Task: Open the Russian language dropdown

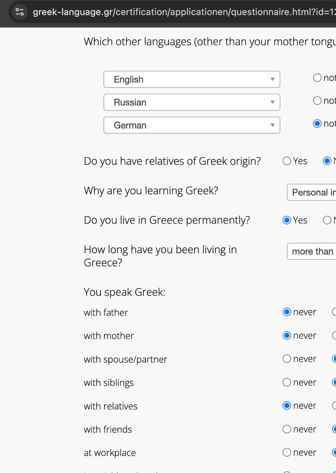Action: 191,102
